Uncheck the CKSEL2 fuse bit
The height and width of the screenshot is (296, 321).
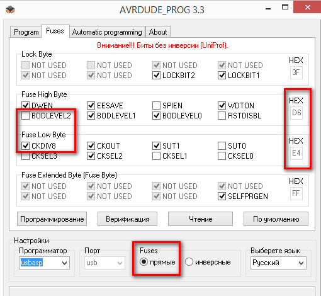(91, 156)
